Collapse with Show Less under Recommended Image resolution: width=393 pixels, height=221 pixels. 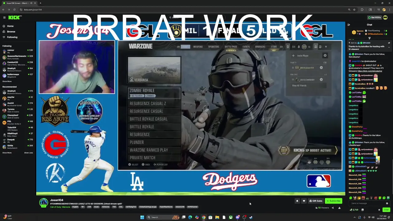tap(29, 153)
